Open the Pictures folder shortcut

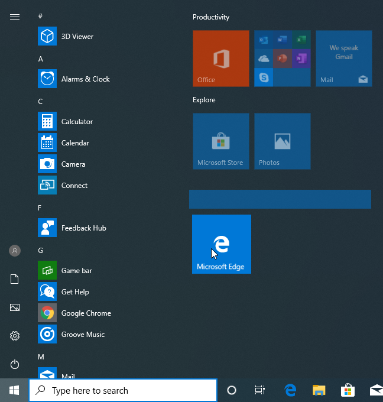(x=15, y=307)
